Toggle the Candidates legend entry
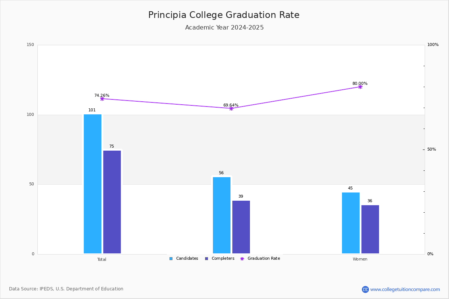 click(x=184, y=259)
